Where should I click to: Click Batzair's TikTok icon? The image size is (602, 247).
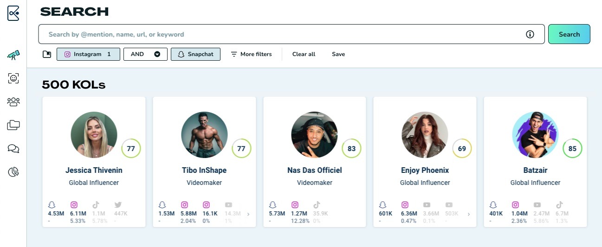pos(560,204)
